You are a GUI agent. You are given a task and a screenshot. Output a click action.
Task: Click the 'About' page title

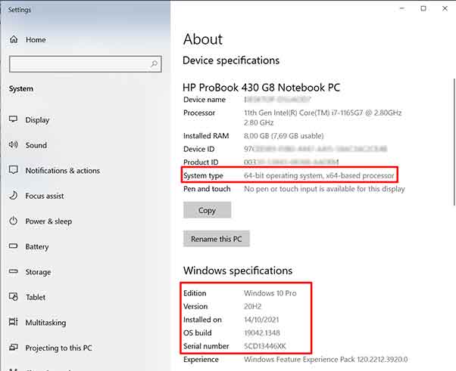tap(203, 39)
